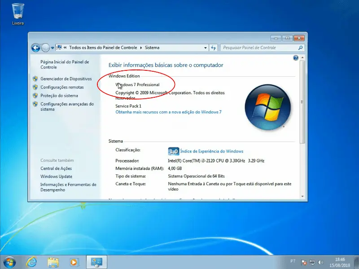The width and height of the screenshot is (359, 269).
Task: Expand the double-chevron breadcrumb overflow
Action: tap(65, 48)
